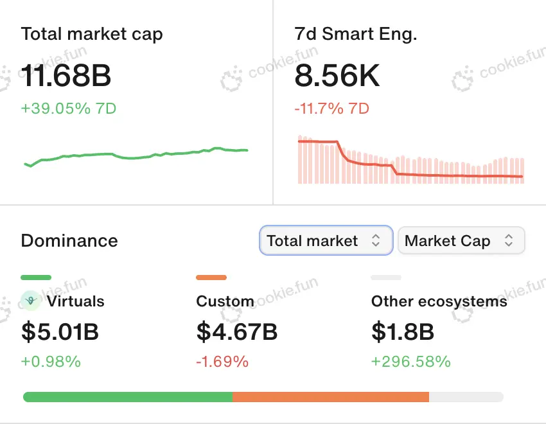The image size is (546, 424).
Task: Click the Other ecosystems label
Action: [439, 301]
